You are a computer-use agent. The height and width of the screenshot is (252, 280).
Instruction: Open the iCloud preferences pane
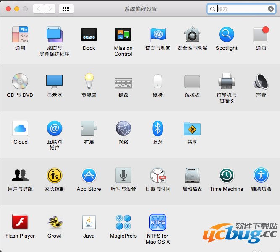coord(20,128)
